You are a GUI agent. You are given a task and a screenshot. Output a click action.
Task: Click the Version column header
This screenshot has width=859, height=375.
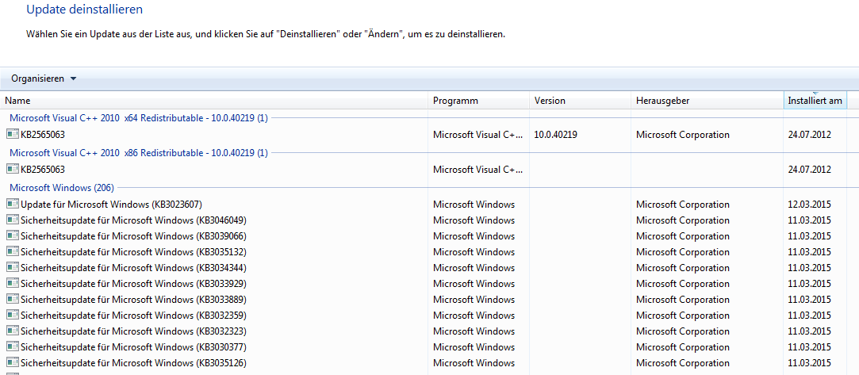tap(580, 101)
